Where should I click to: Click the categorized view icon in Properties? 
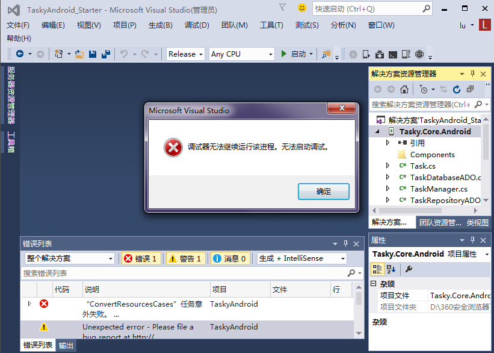[377, 269]
